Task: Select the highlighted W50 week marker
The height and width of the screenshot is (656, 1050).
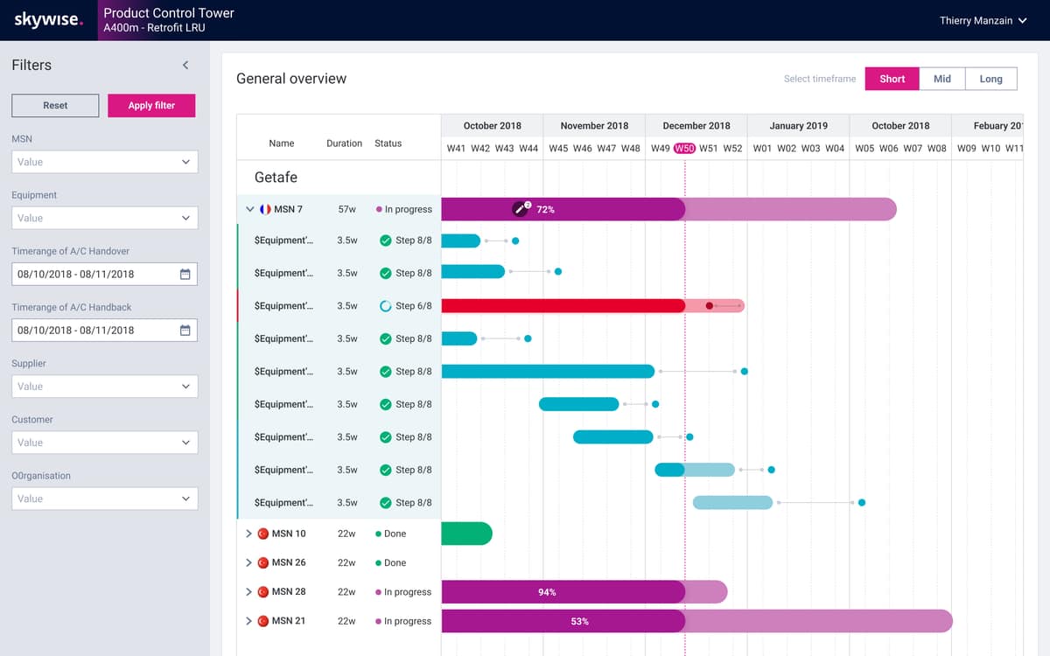Action: (x=684, y=148)
